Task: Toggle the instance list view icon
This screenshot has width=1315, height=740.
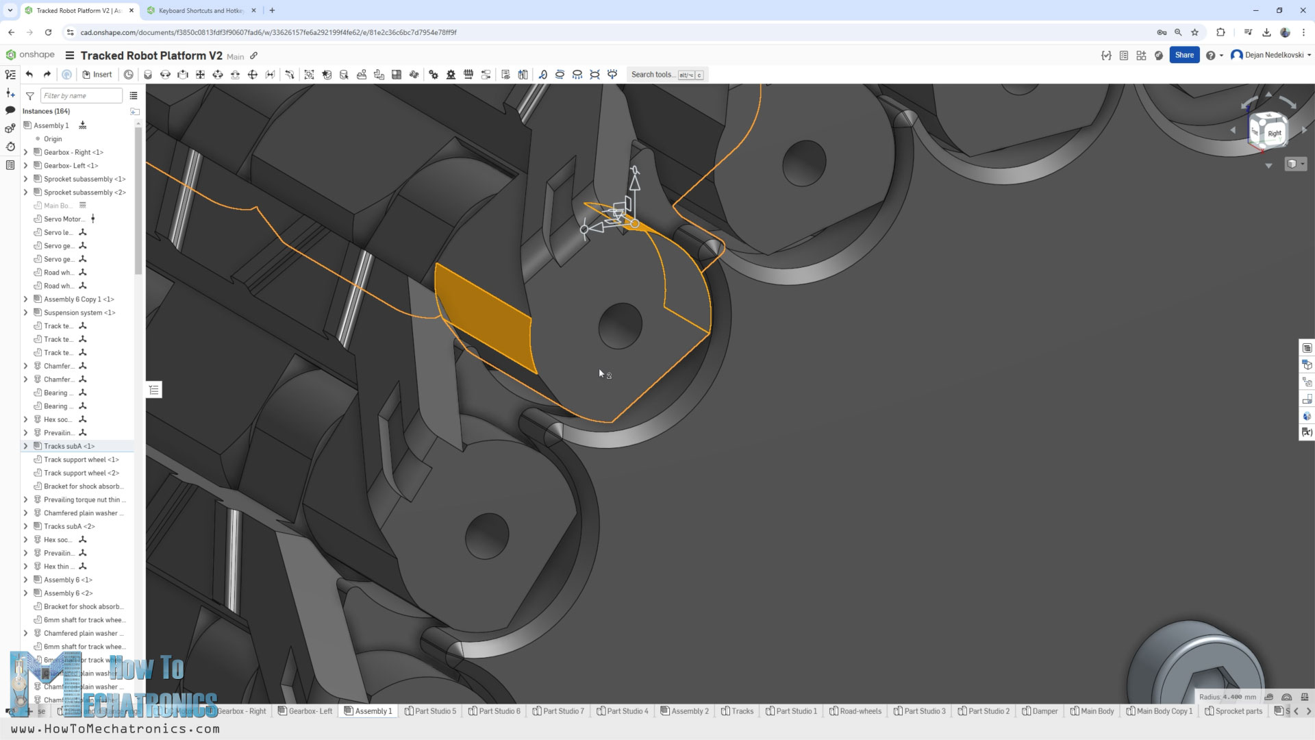Action: pos(134,96)
